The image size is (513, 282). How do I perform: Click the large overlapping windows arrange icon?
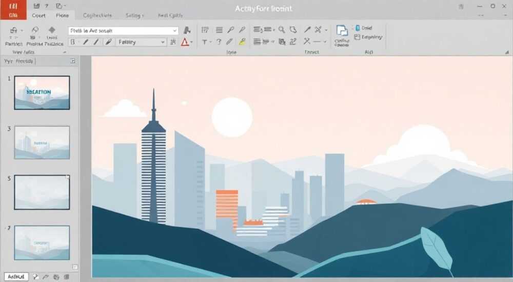(342, 32)
